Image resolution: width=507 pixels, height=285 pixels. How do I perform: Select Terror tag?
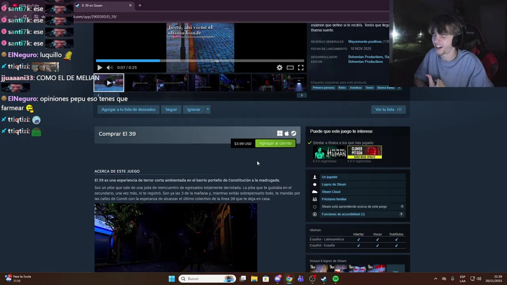tap(370, 88)
